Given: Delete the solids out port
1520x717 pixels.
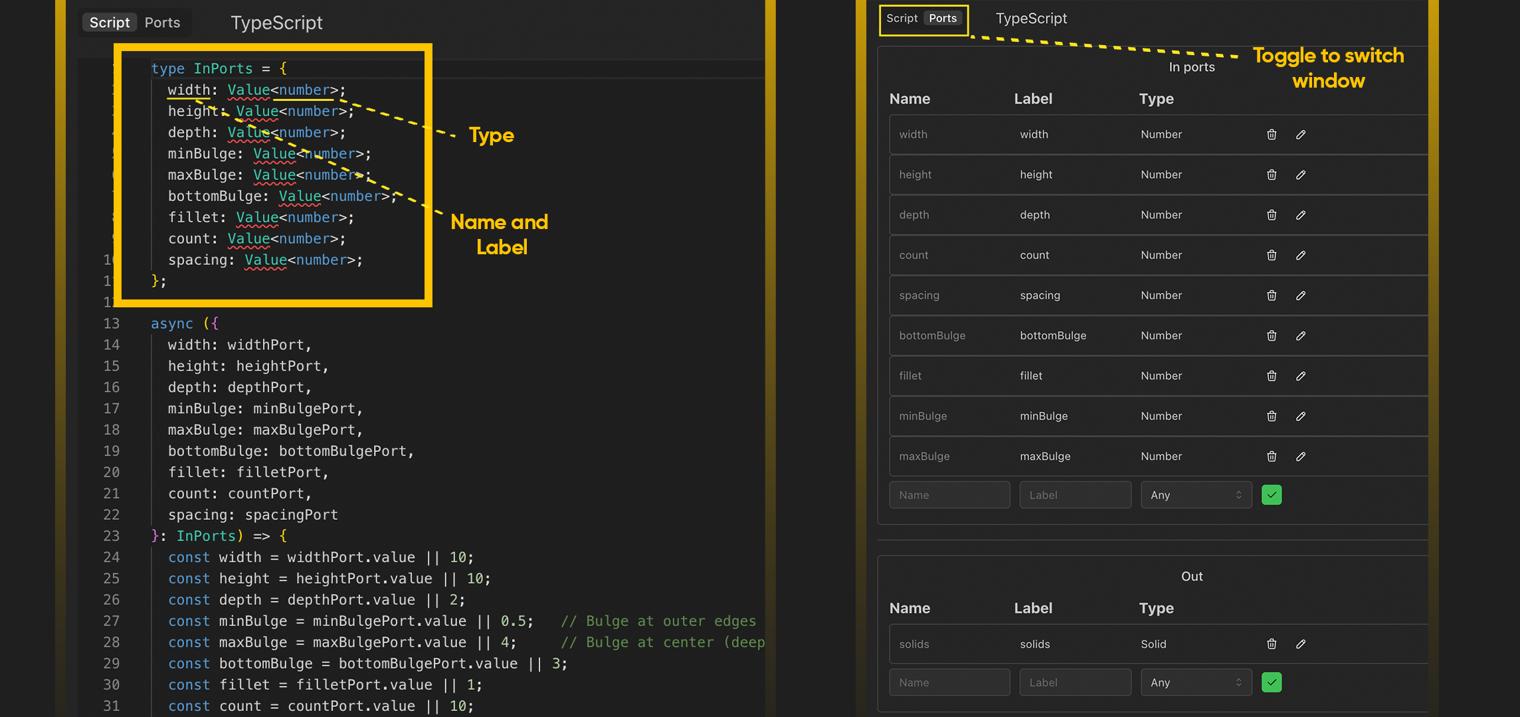Looking at the screenshot, I should coord(1272,644).
